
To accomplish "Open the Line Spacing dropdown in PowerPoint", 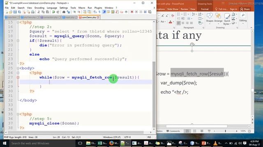I will tap(194, 14).
